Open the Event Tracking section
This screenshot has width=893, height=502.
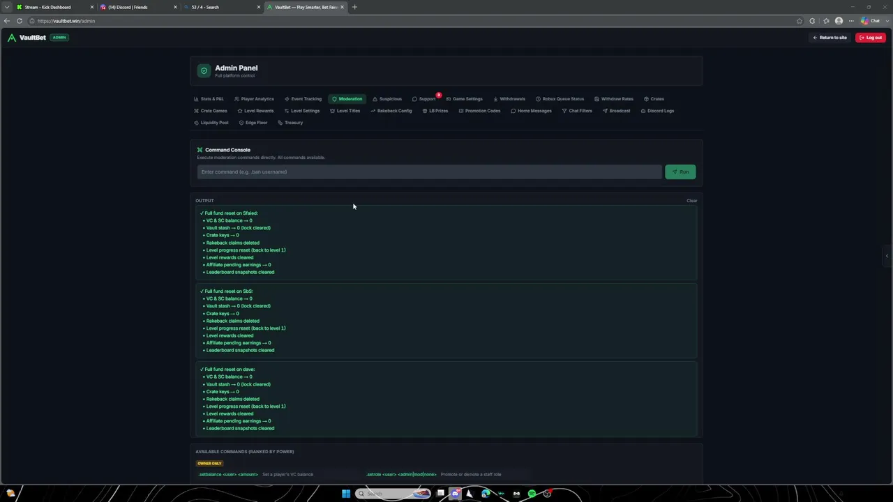(303, 99)
